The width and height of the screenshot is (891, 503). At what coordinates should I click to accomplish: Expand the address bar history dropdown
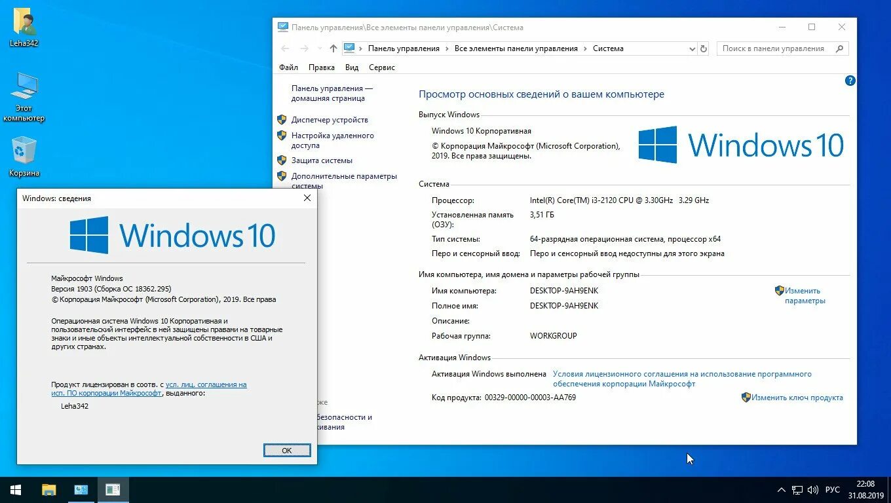click(x=692, y=48)
